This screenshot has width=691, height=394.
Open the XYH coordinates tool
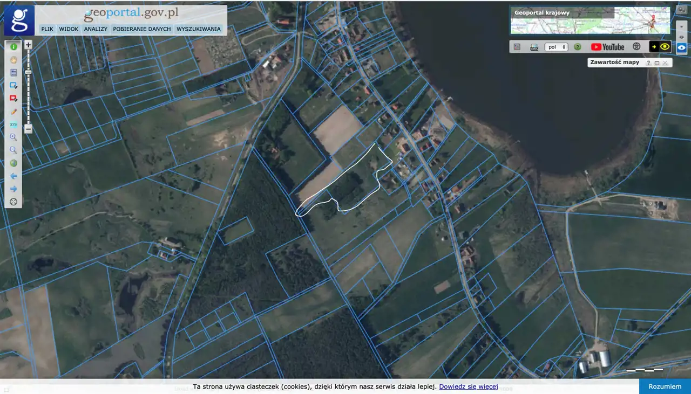pos(13,125)
